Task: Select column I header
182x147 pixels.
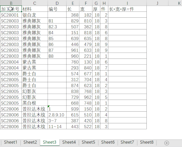Action: tap(127, 3)
